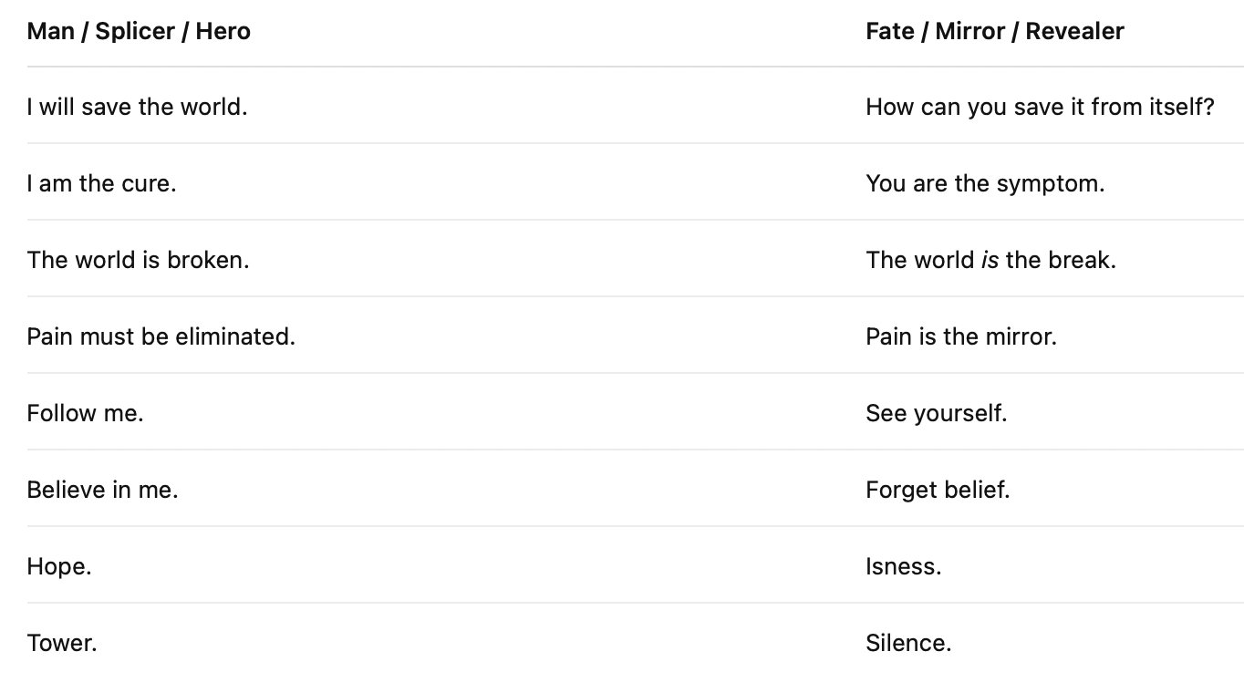Image resolution: width=1244 pixels, height=693 pixels.
Task: Select the 'Forget belief.' text
Action: coord(938,490)
